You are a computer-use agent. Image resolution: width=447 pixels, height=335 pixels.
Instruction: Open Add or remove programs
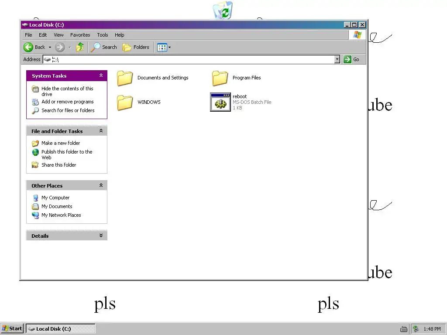(68, 102)
